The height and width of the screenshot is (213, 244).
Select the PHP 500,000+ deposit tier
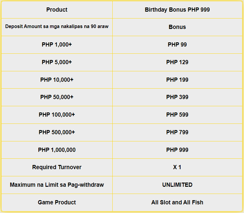pyautogui.click(x=57, y=132)
